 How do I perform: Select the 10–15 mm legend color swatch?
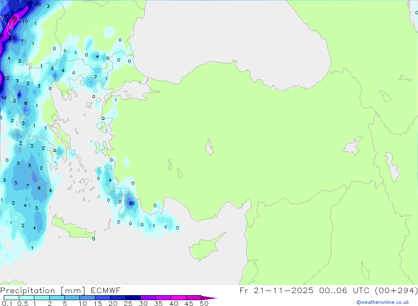coord(87,298)
